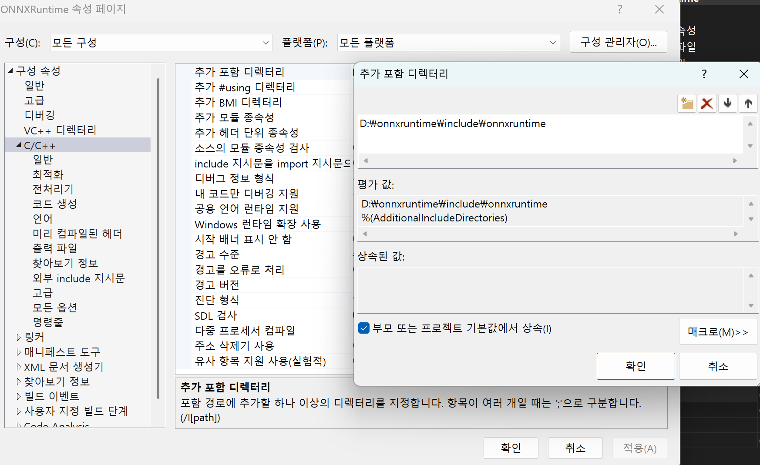The height and width of the screenshot is (465, 760).
Task: Select the 전처리기 tree item
Action: tap(53, 189)
